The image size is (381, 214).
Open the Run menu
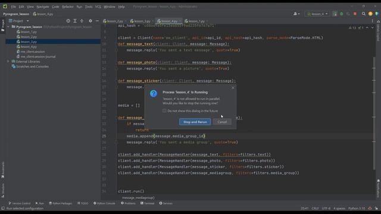[x=79, y=7]
